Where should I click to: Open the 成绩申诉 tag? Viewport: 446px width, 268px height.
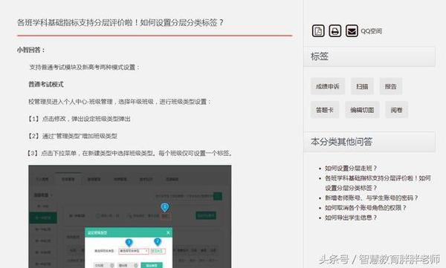tap(328, 86)
